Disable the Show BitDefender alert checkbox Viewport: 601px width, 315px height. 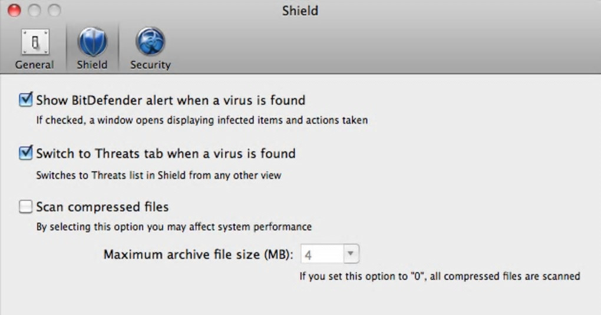[26, 100]
